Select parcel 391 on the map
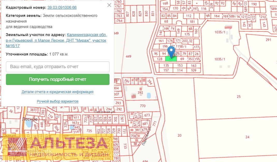Viewport: 277px width, 162px height. tap(127, 81)
